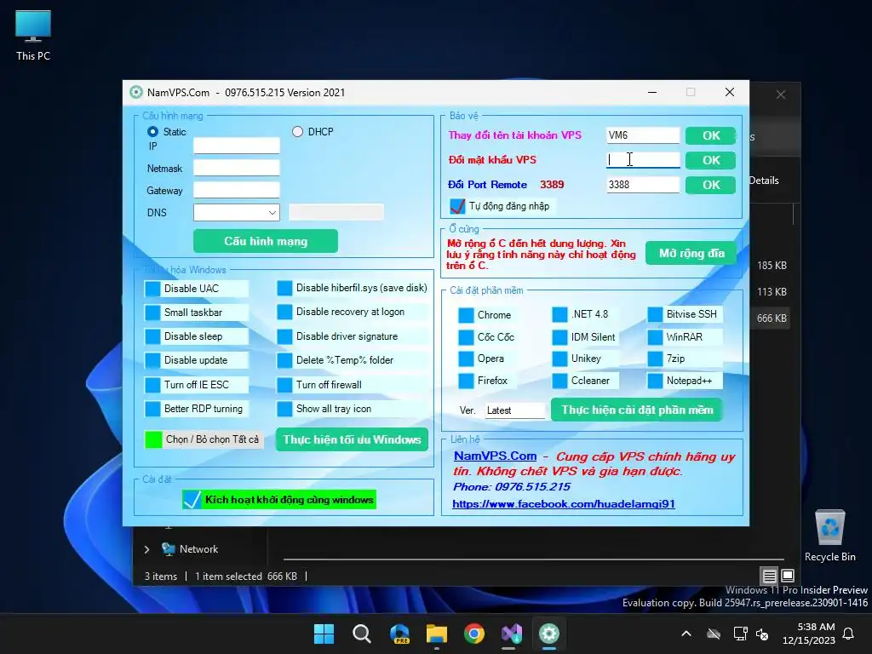Check the Disable sleep option

pyautogui.click(x=152, y=336)
